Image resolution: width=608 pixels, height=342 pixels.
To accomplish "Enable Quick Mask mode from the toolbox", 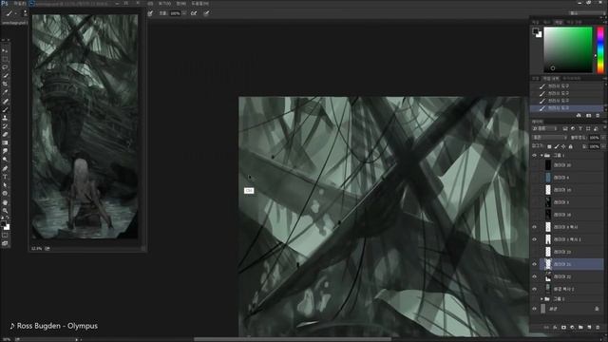I will [5, 236].
